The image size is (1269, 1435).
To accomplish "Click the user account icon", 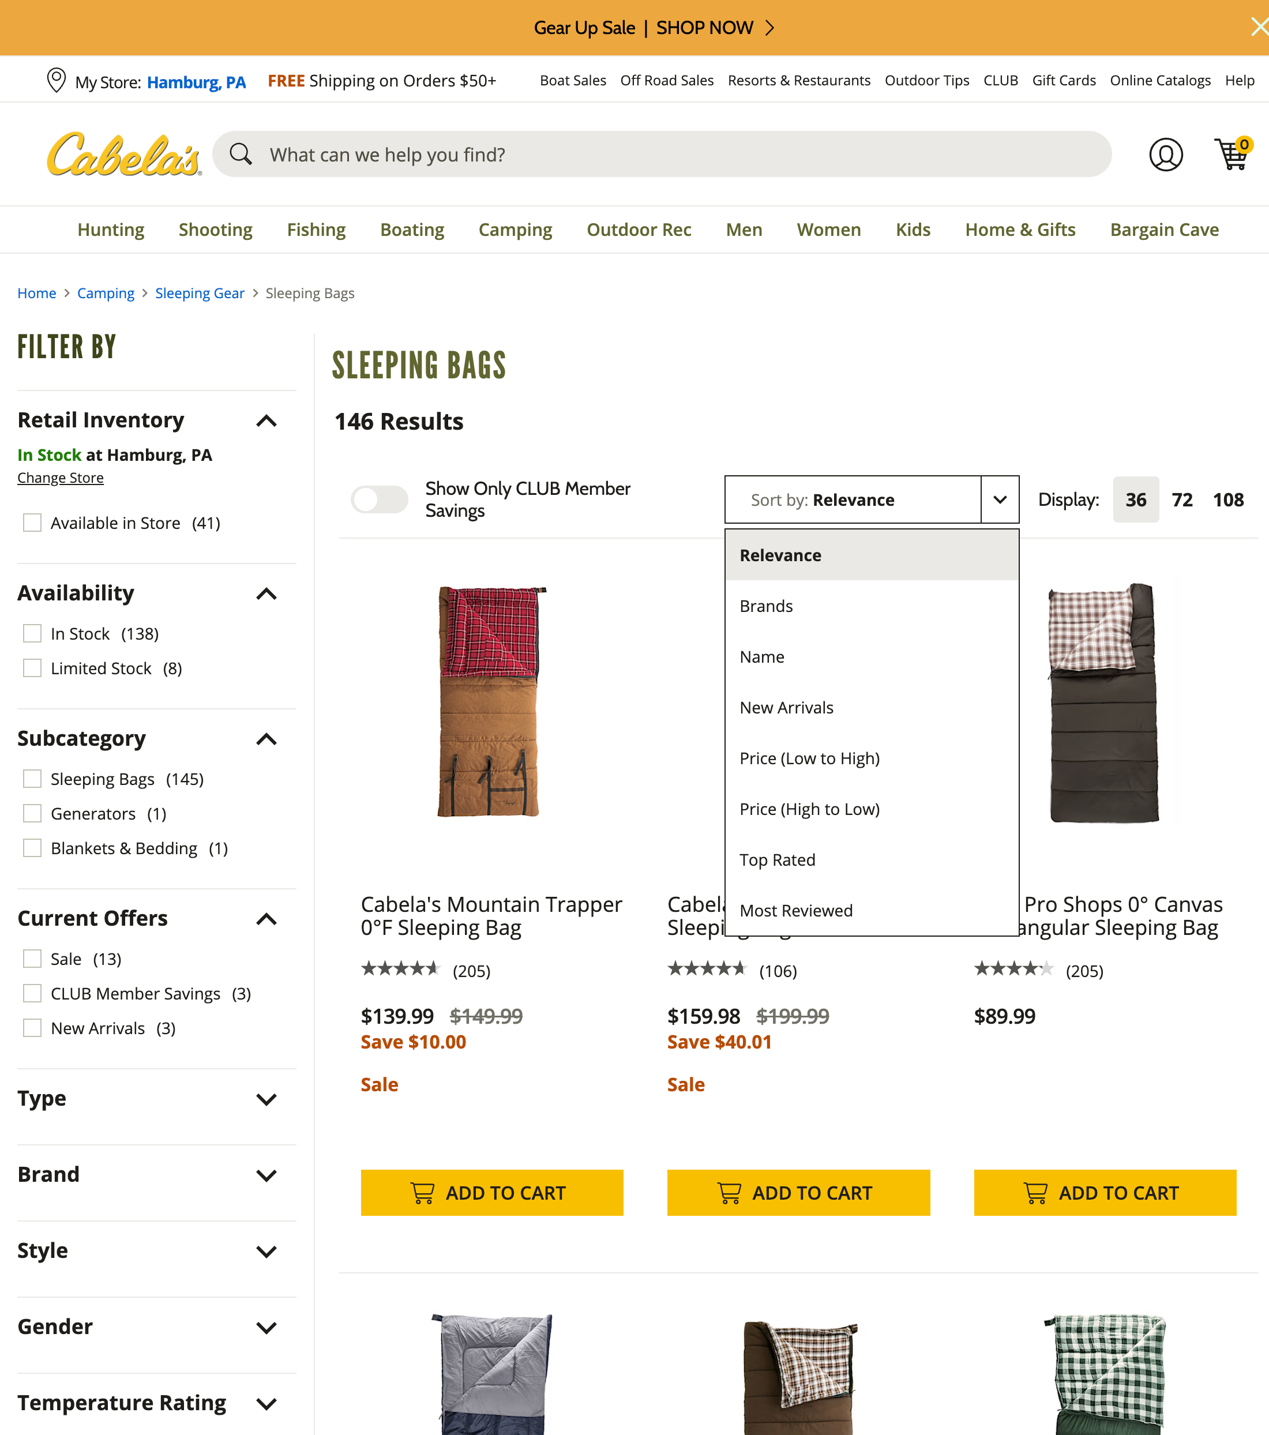I will [x=1166, y=155].
